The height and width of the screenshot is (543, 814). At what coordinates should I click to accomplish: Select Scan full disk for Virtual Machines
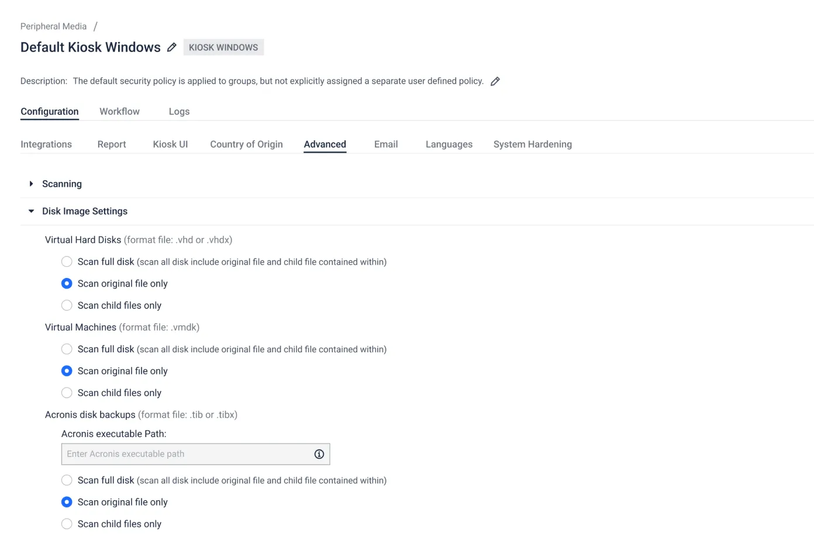tap(67, 349)
